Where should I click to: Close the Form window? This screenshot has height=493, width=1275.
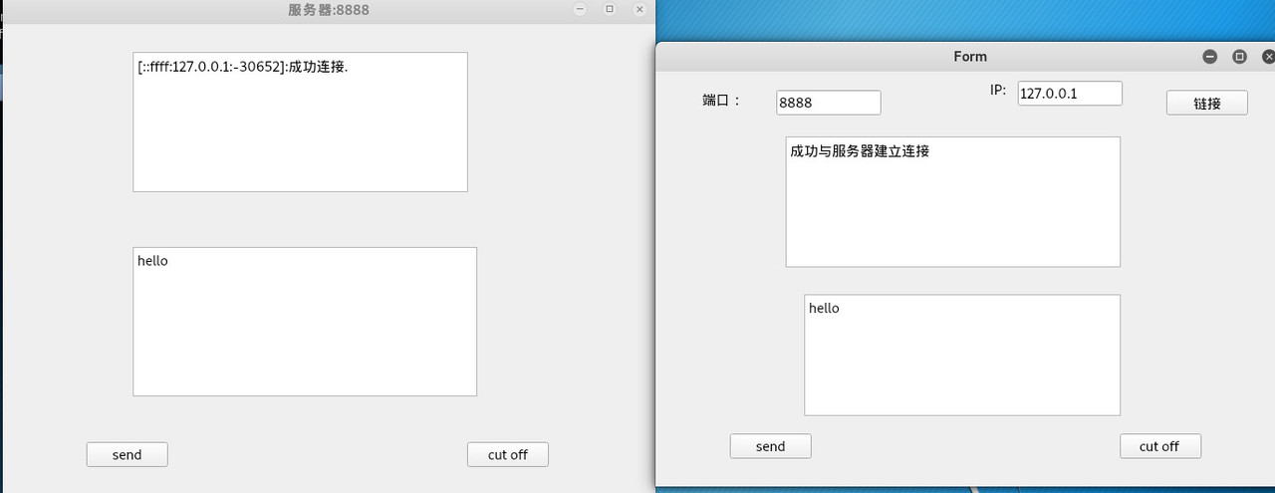pyautogui.click(x=1268, y=57)
